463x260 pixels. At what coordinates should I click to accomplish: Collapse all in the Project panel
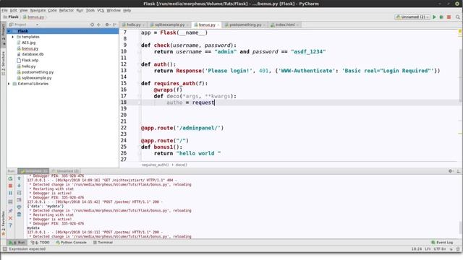click(x=98, y=25)
